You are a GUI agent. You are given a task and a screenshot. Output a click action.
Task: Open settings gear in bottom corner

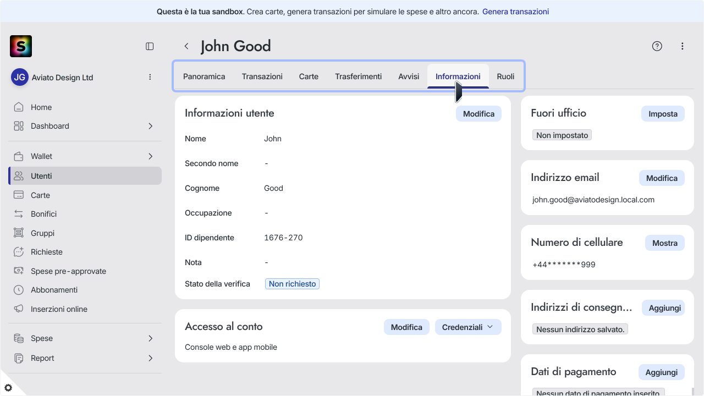(8, 388)
